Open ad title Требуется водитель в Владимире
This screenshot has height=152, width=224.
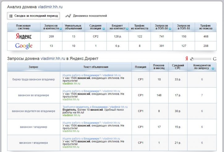(95, 107)
